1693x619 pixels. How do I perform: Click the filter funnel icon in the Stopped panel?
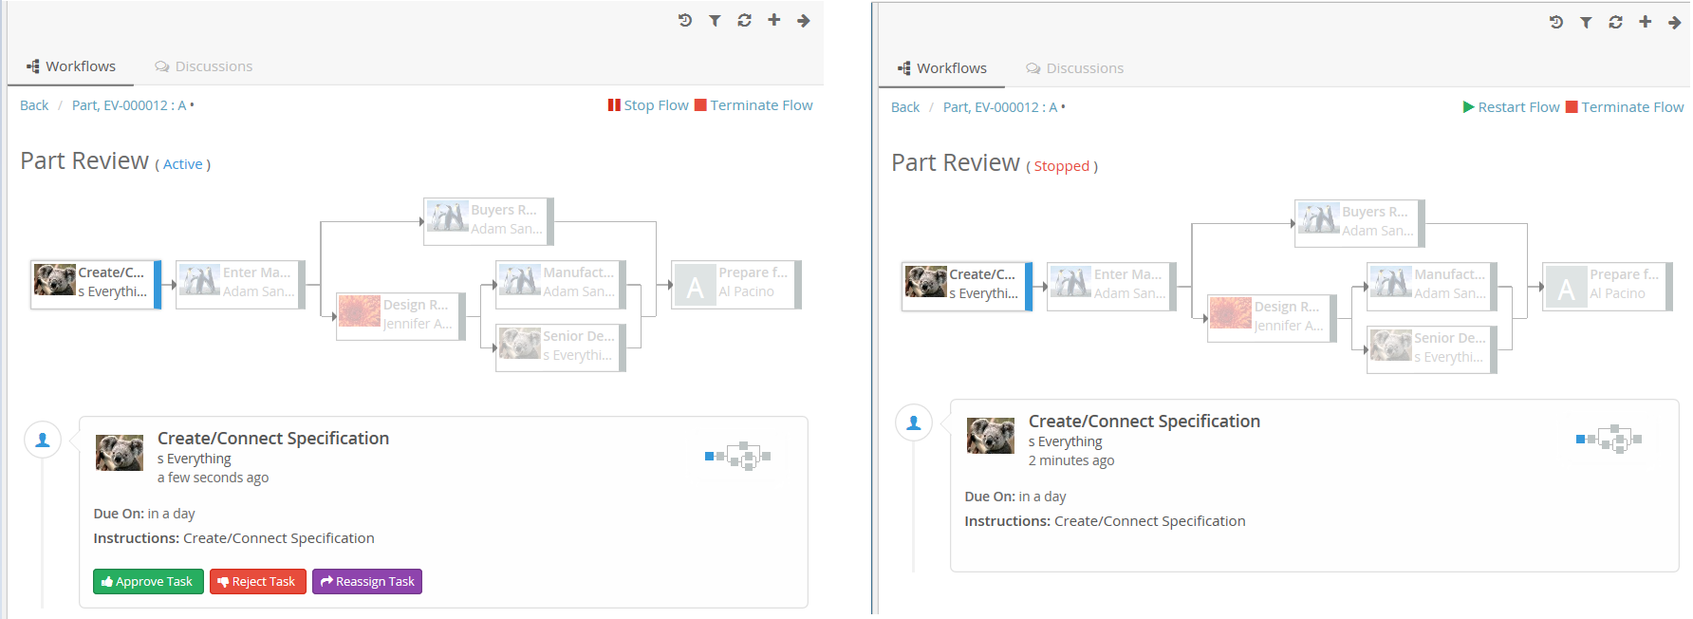click(1586, 22)
